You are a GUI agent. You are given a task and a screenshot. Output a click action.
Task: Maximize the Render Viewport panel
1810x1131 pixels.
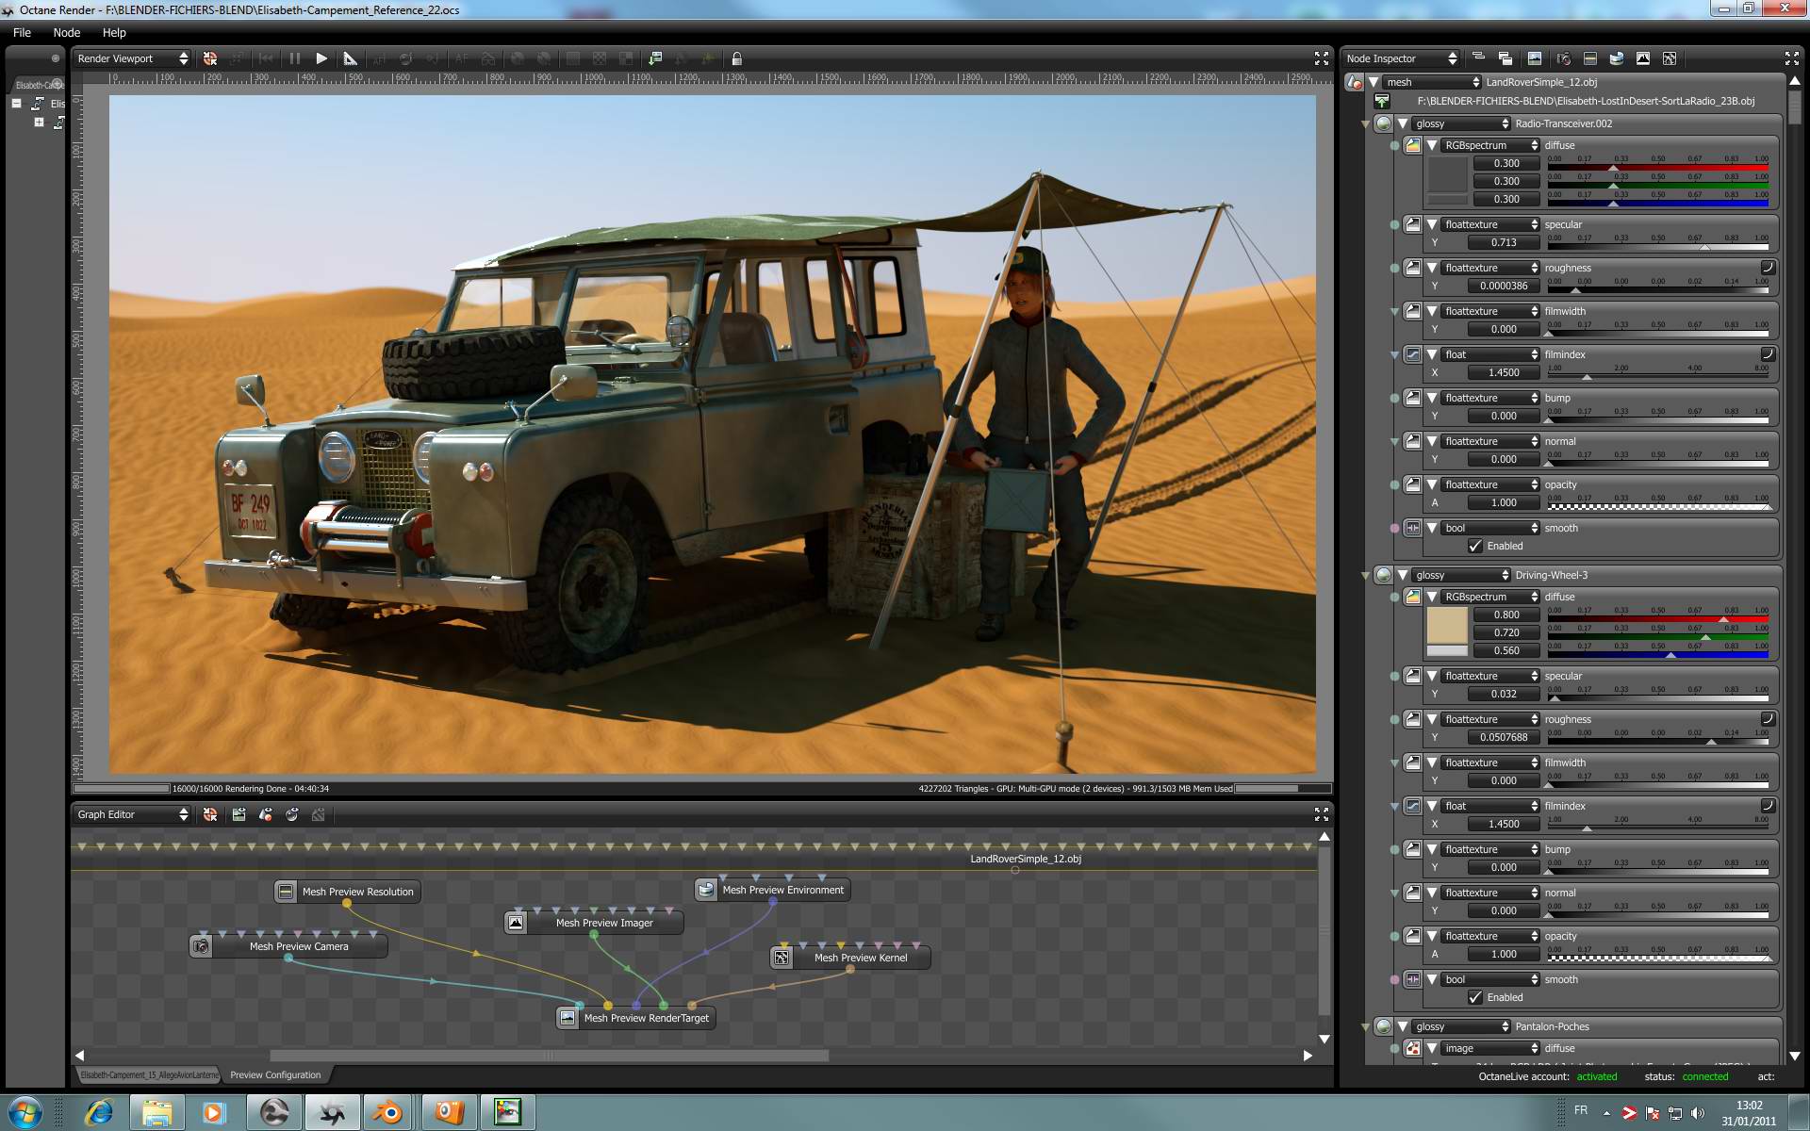pyautogui.click(x=1322, y=58)
